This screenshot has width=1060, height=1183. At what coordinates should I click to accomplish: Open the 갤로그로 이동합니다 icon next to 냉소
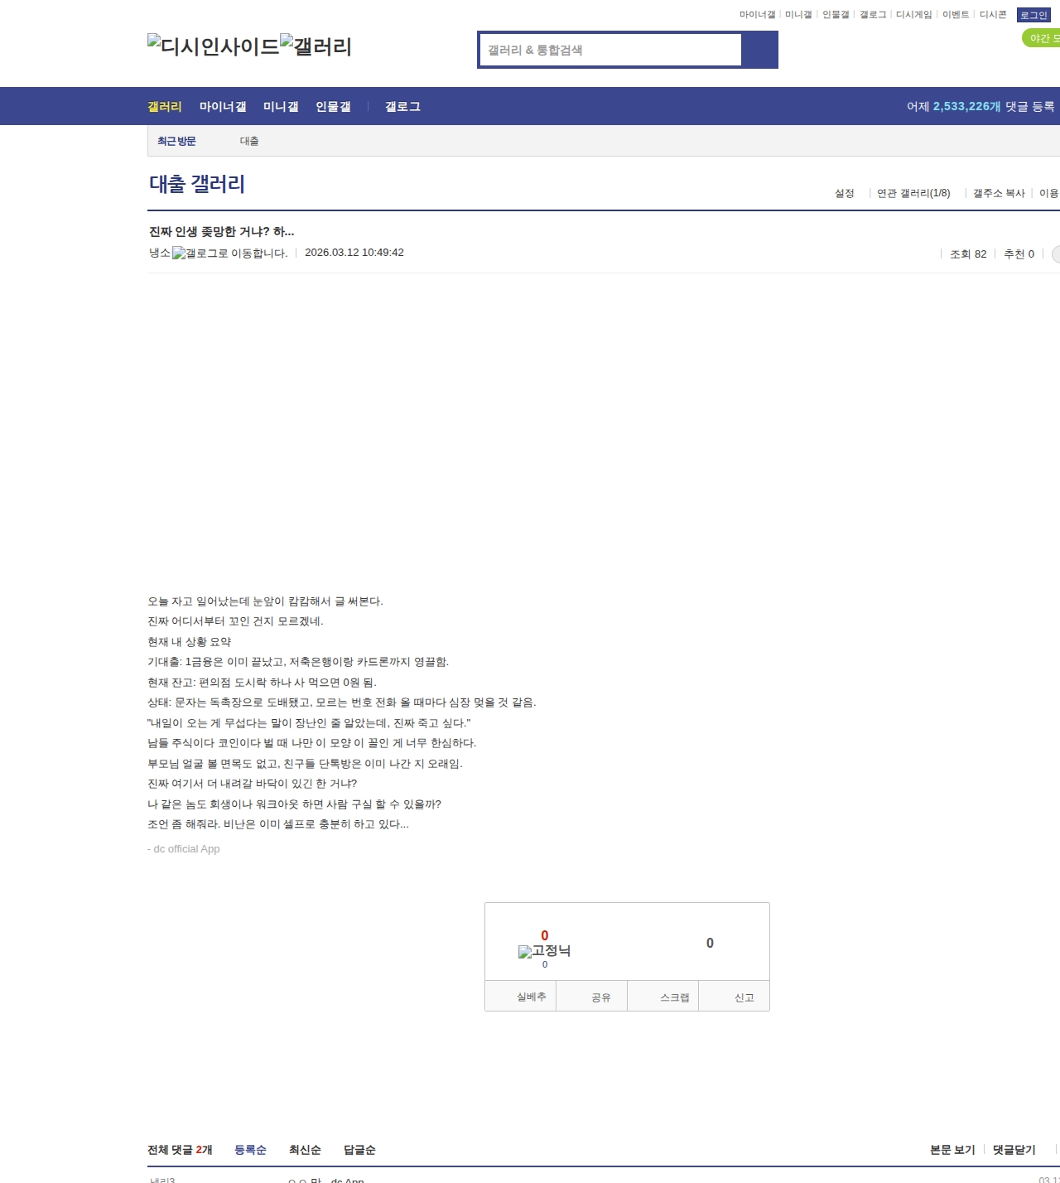[230, 254]
